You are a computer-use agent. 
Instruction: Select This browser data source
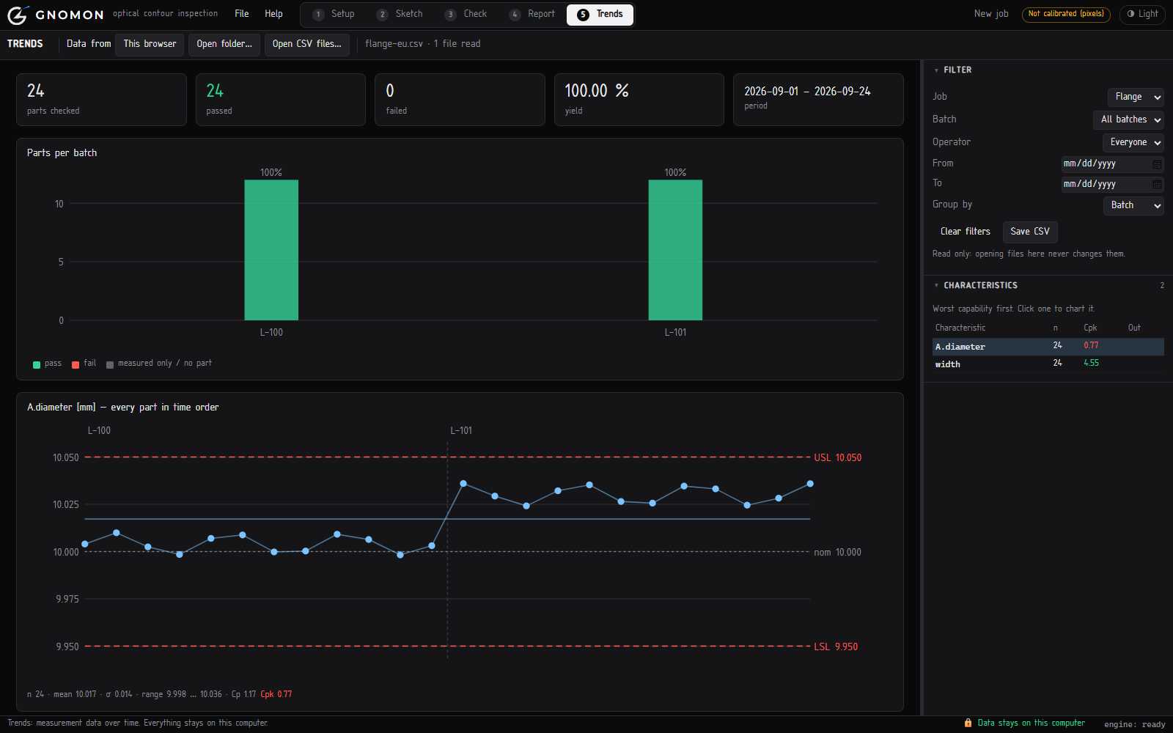pyautogui.click(x=150, y=44)
